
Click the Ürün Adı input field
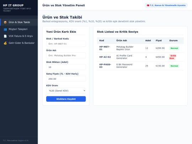(66, 55)
